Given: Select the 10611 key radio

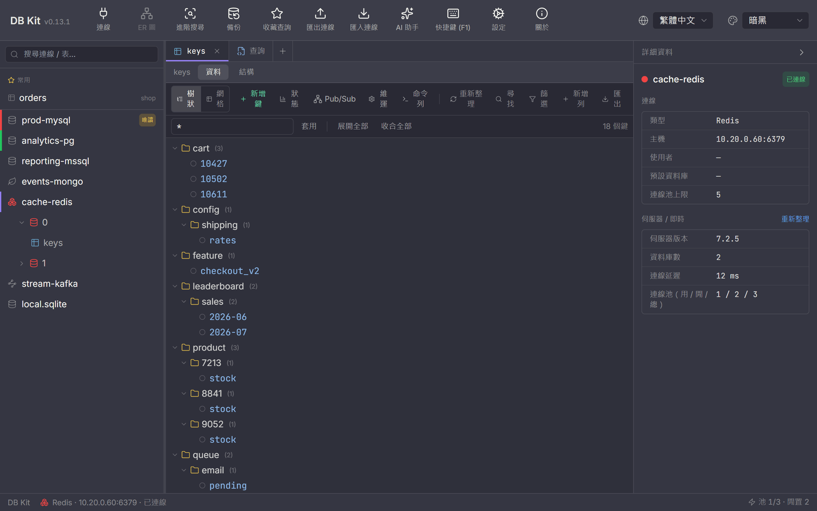Looking at the screenshot, I should [193, 194].
